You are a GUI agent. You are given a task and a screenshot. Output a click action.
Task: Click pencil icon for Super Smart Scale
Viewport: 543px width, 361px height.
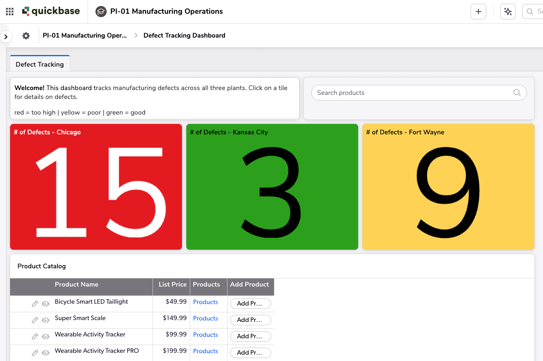click(35, 320)
